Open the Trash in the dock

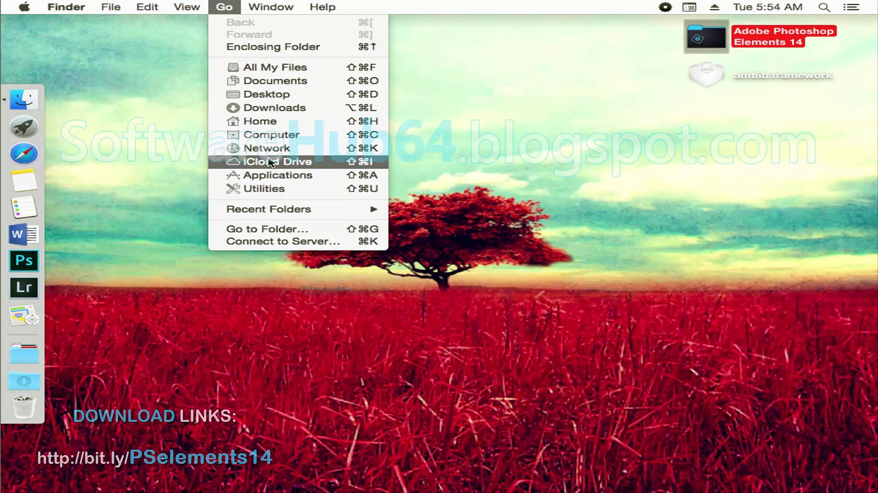(x=24, y=407)
